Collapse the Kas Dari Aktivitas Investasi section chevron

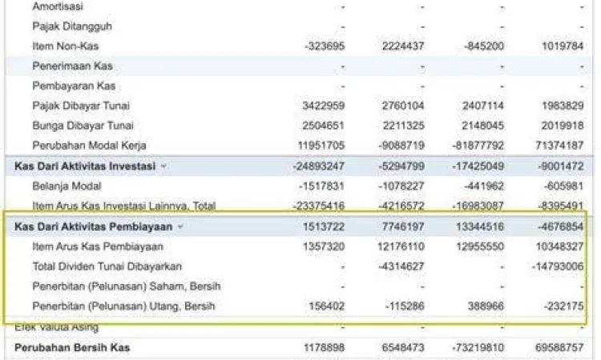(164, 166)
